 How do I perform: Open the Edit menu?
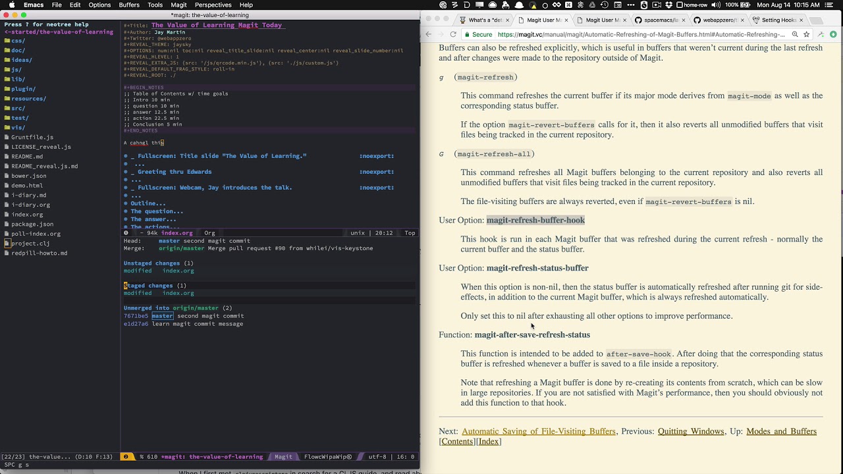coord(75,5)
